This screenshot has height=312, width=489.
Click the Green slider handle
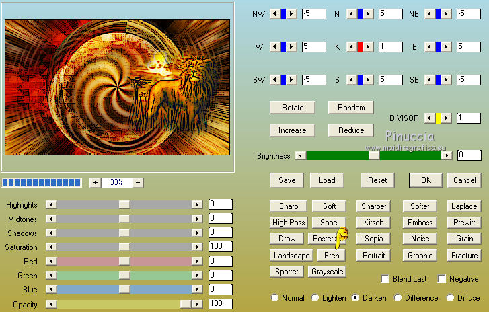click(x=124, y=275)
